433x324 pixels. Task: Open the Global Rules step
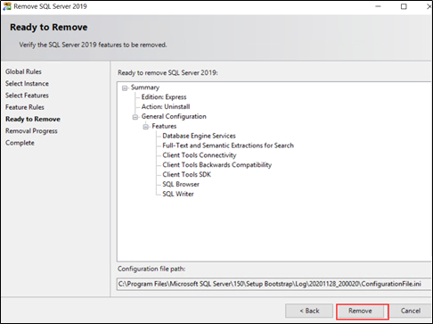click(23, 71)
